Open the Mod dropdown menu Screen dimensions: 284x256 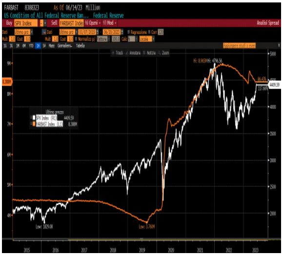[110, 23]
